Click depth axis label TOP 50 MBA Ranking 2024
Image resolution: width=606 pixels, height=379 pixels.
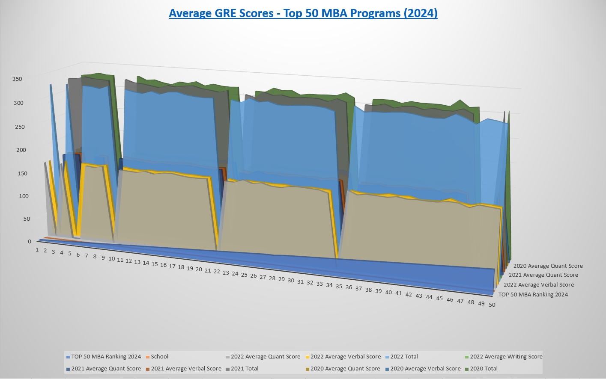[x=533, y=295]
